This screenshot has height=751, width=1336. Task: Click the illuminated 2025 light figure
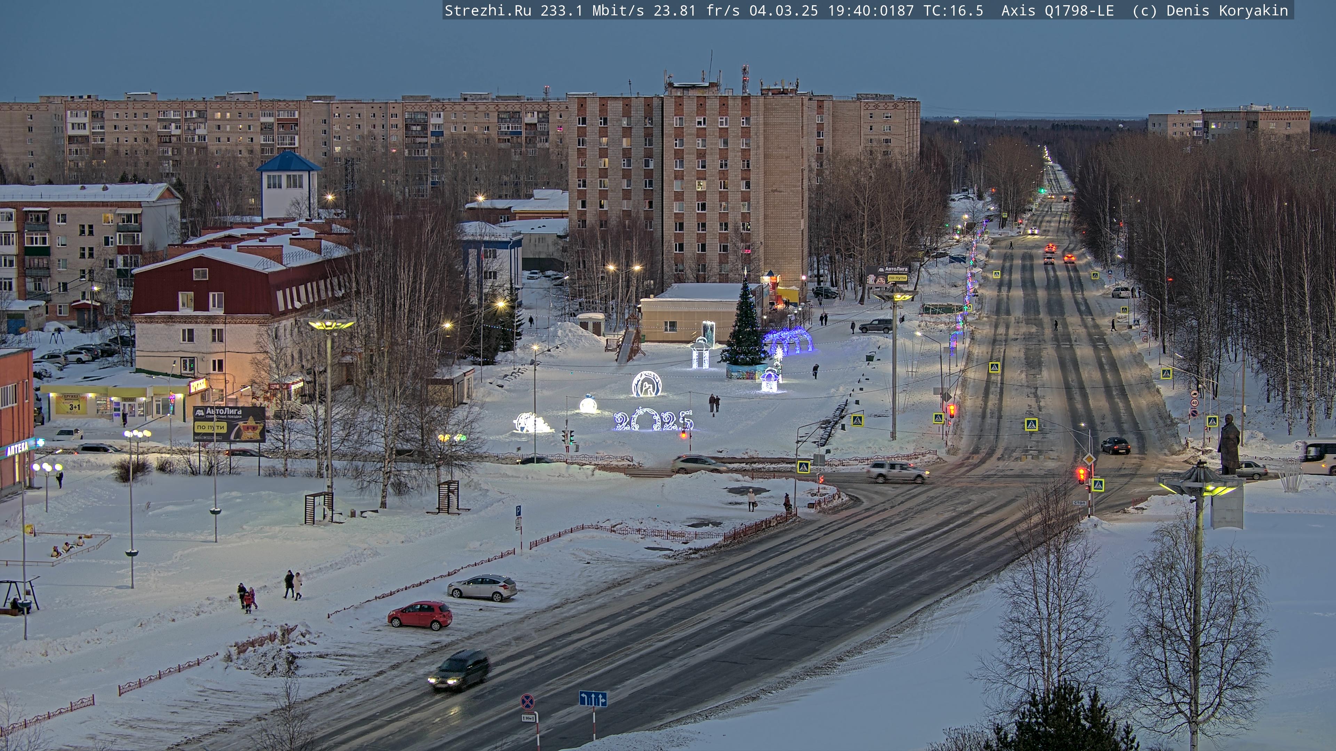tap(653, 419)
